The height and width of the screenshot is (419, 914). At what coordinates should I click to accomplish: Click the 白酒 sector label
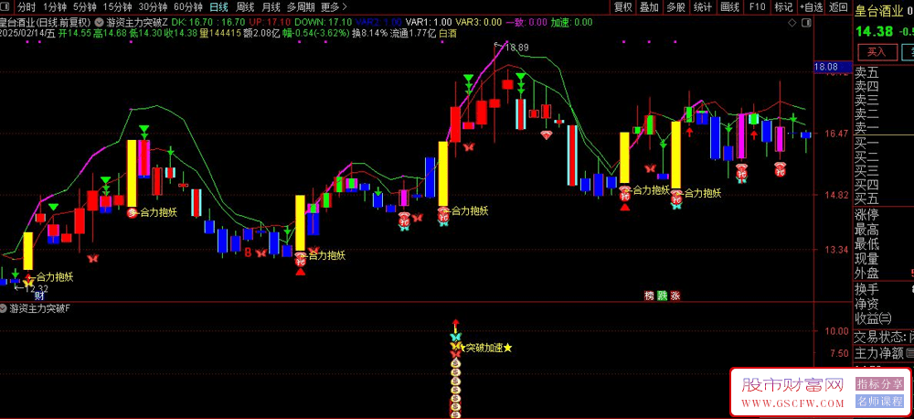(x=447, y=33)
